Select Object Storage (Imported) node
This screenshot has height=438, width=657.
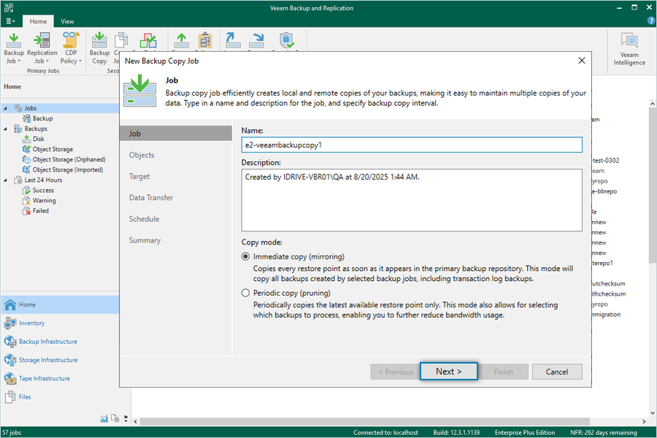pos(67,170)
